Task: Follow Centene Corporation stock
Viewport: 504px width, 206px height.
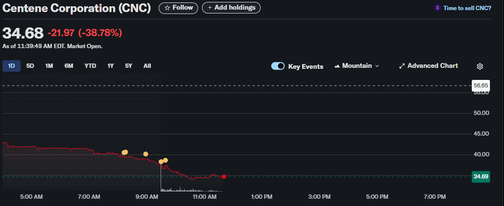Action: point(179,8)
